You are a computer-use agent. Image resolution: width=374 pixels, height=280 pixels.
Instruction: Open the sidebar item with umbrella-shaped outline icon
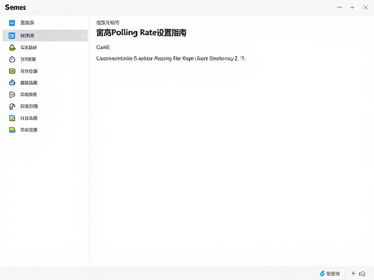(x=45, y=106)
